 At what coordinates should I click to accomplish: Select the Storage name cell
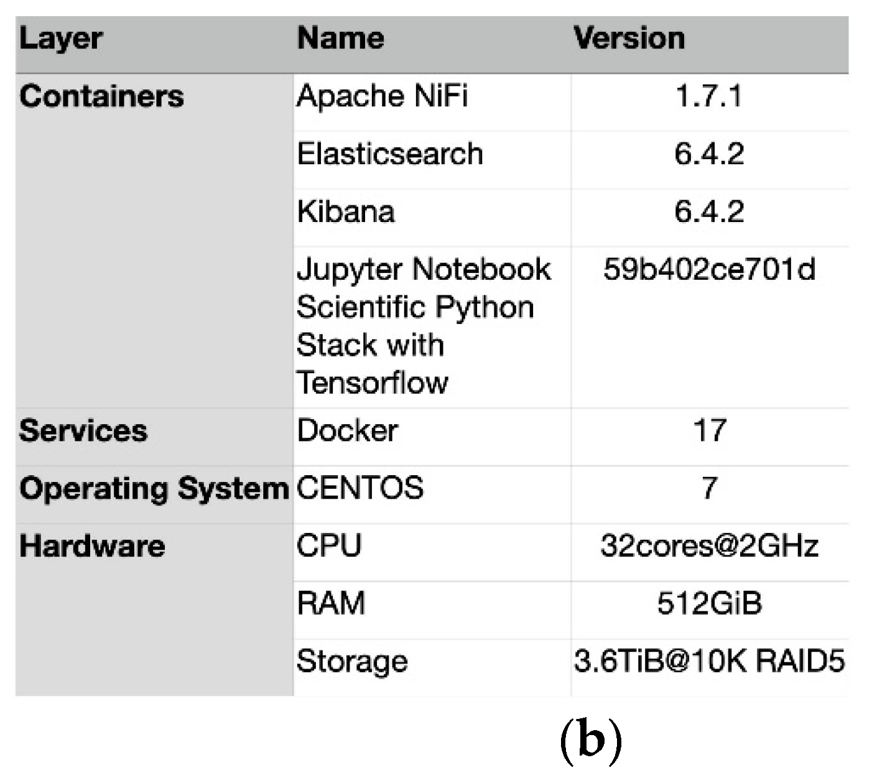pos(352,662)
